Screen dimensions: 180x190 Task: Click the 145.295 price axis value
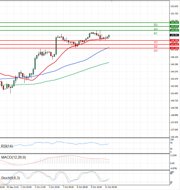174,64
